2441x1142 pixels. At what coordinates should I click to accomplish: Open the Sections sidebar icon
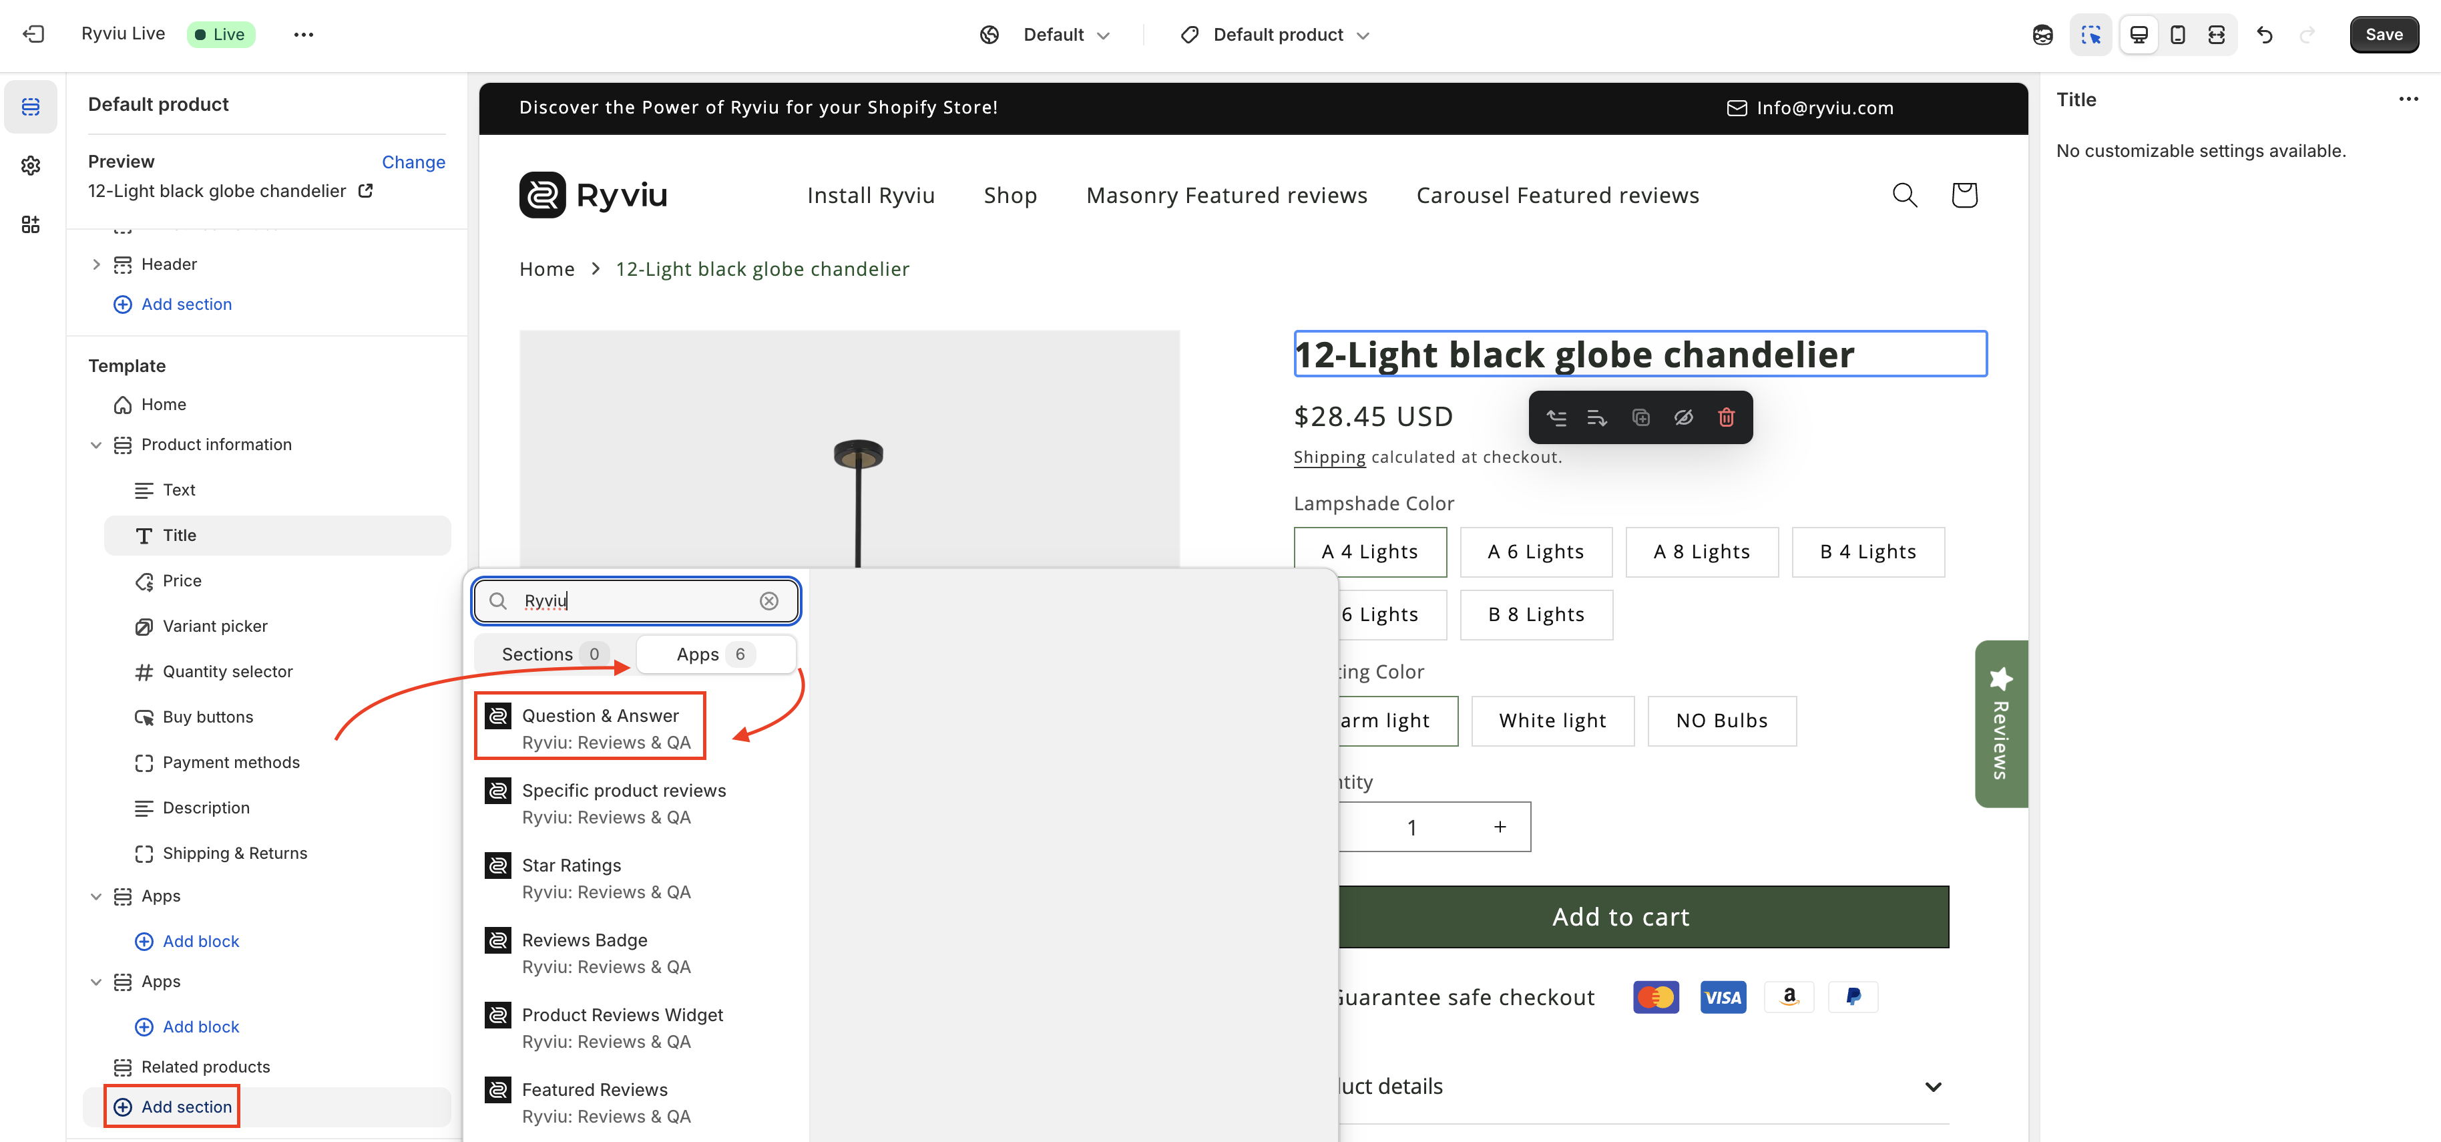[x=30, y=106]
